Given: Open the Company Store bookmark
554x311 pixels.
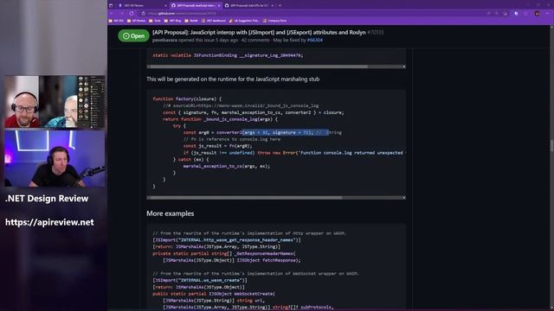Looking at the screenshot, I should pos(275,21).
